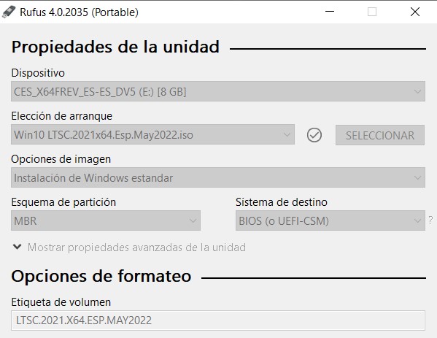This screenshot has width=437, height=338.
Task: Open the Elección de arranque dropdown
Action: (152, 134)
